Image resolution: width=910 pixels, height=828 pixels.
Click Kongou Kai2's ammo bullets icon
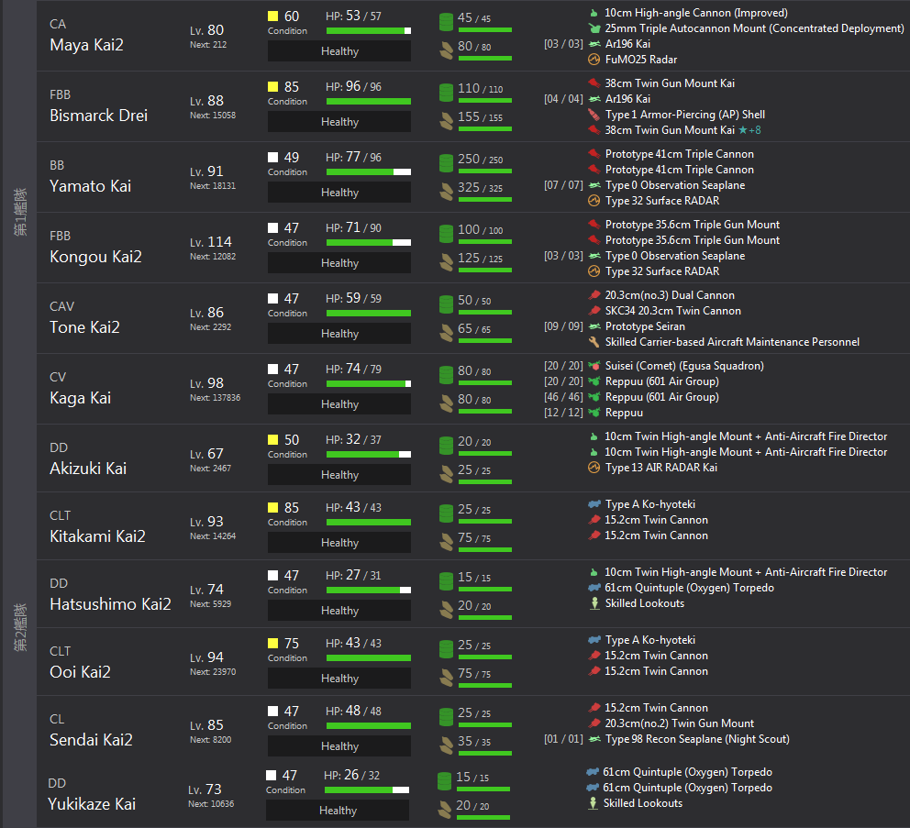(x=446, y=263)
